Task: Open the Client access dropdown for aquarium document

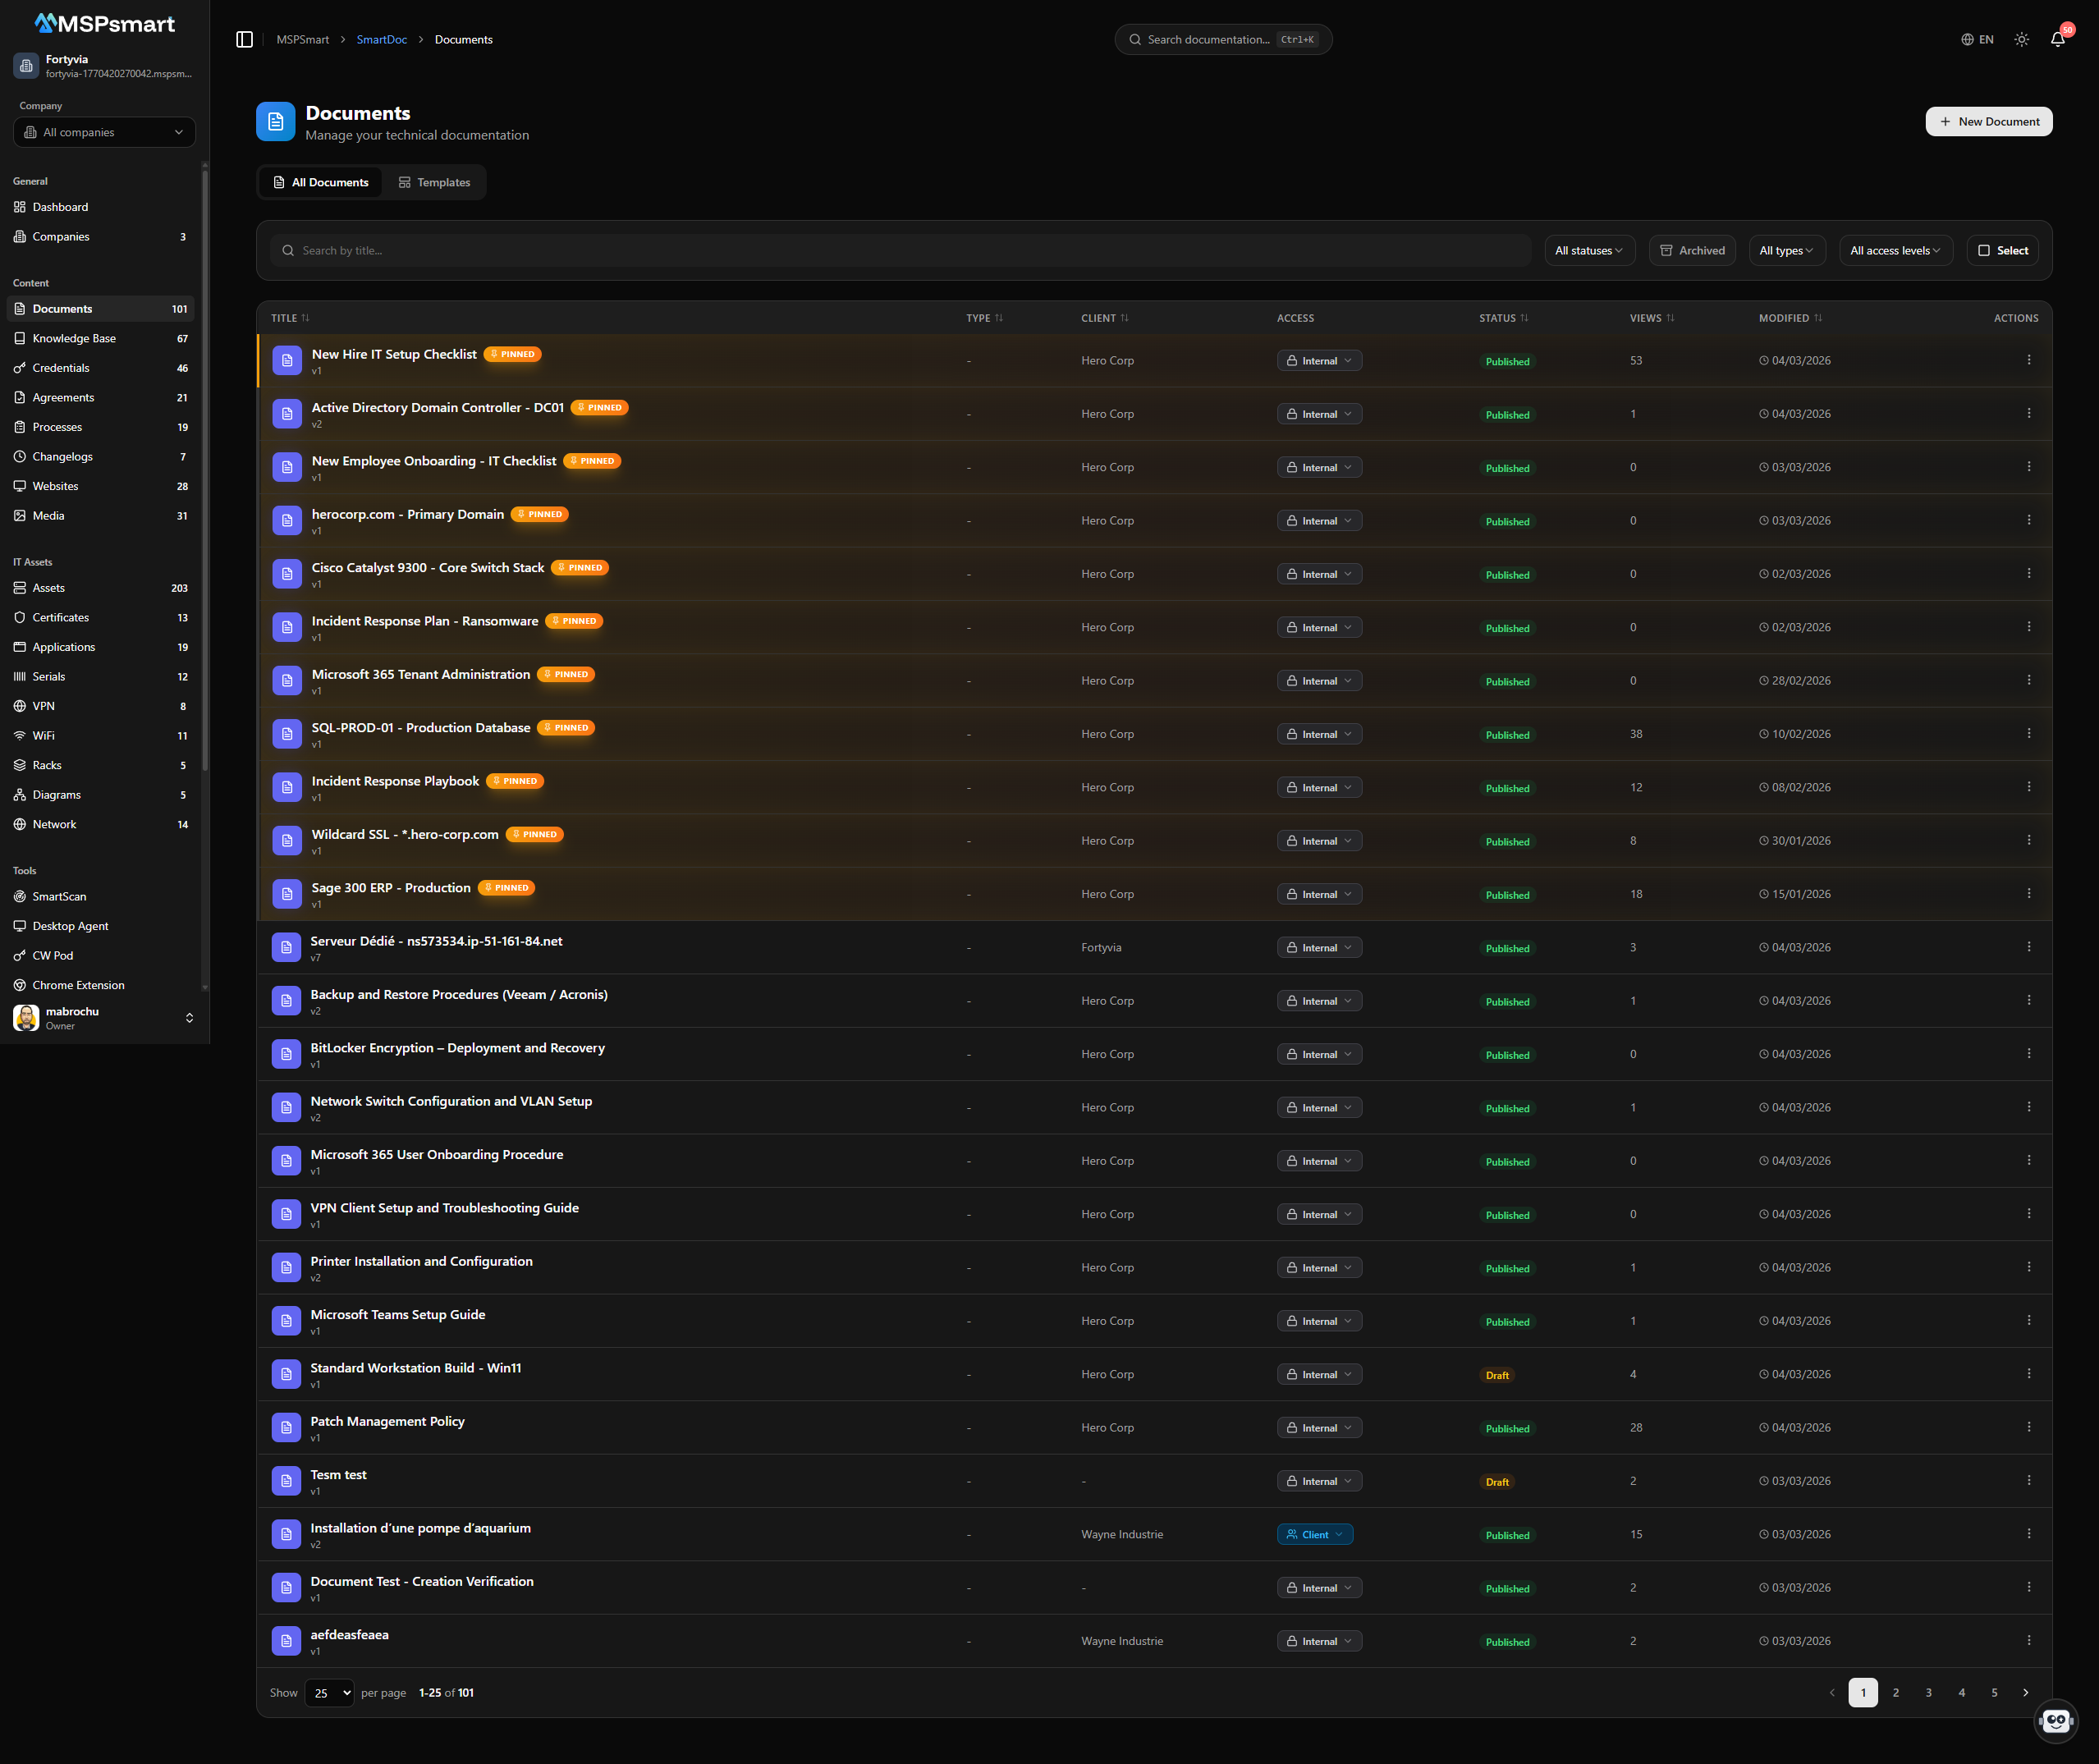Action: (1314, 1535)
